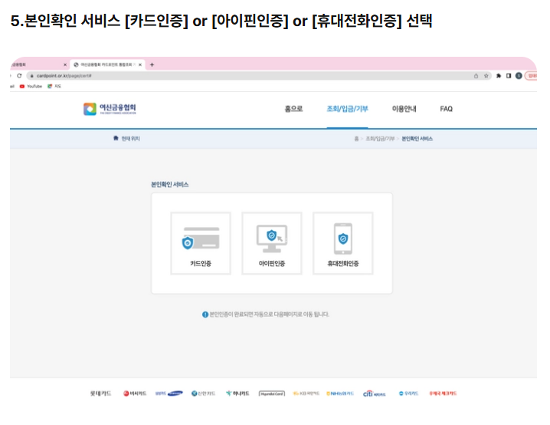The image size is (550, 425).
Task: Click the 여신금융협회 logo in the header
Action: (x=110, y=109)
